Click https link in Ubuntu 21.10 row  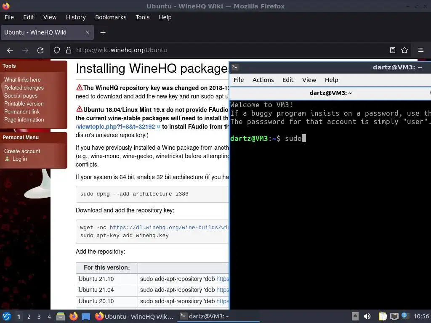click(222, 279)
